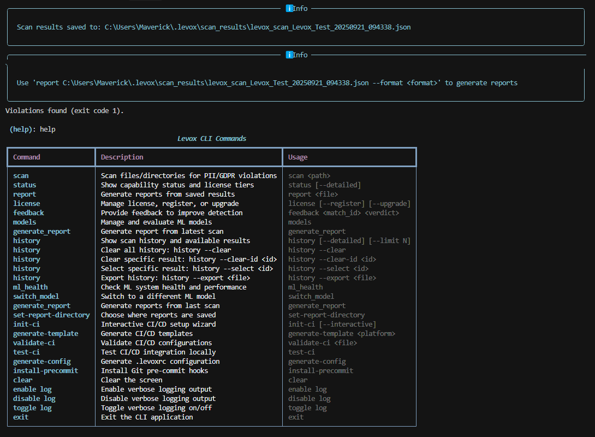Select 'enable log' in the Command column

tap(32, 389)
